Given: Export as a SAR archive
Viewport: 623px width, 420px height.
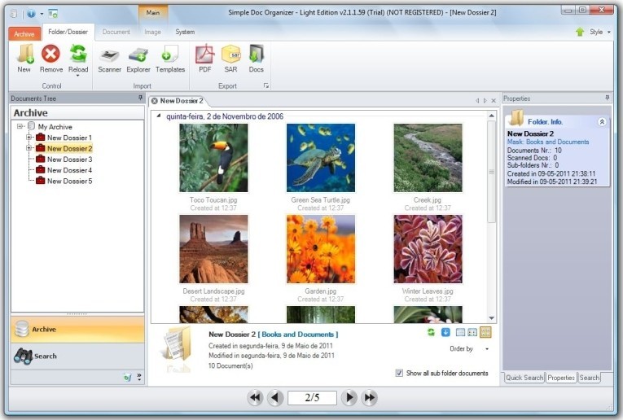Looking at the screenshot, I should (x=230, y=59).
